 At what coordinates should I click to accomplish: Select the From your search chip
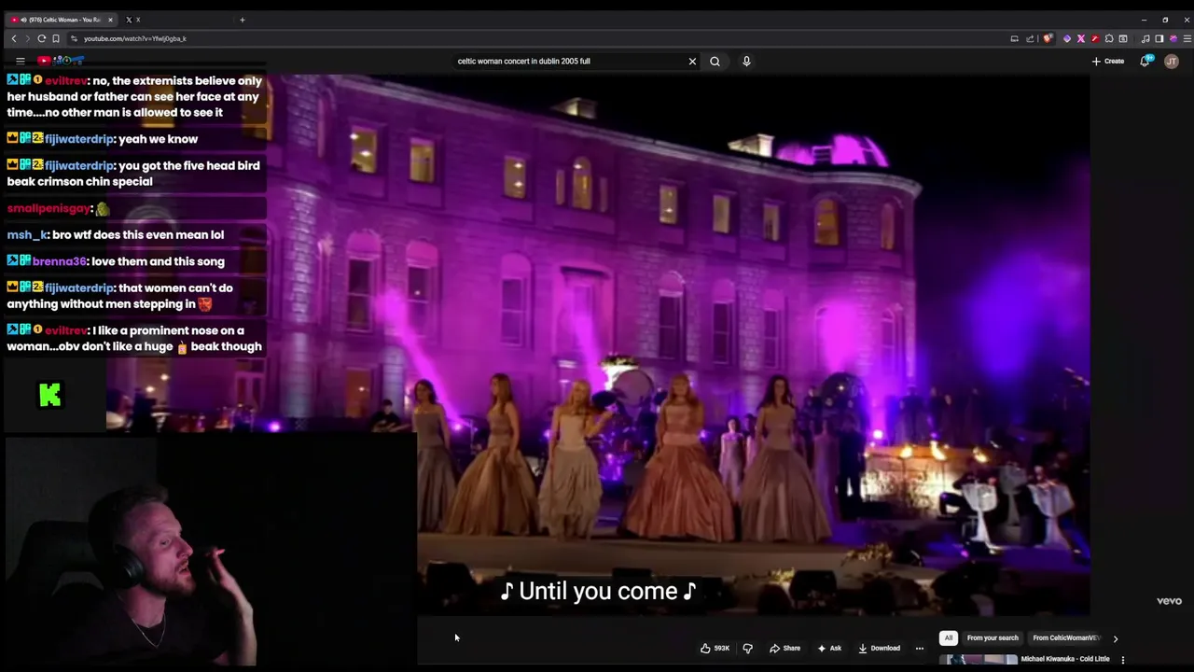(x=993, y=637)
